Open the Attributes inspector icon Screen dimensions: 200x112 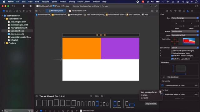184,11
